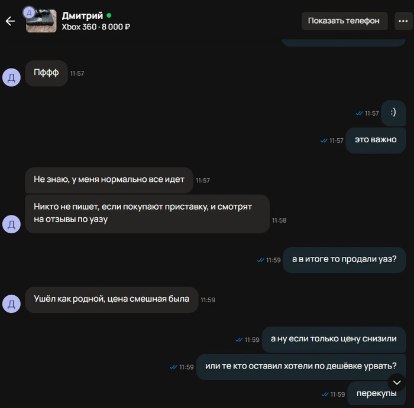The height and width of the screenshot is (408, 414).
Task: Open the three-dot more options menu
Action: (403, 21)
